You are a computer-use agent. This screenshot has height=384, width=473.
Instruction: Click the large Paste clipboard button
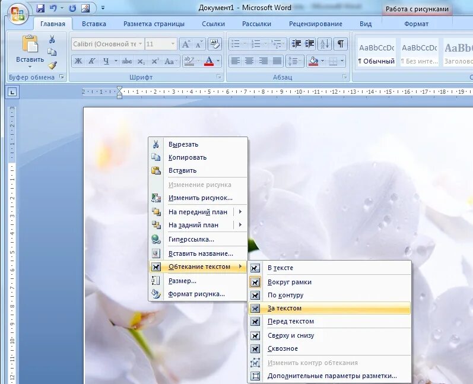click(x=30, y=45)
